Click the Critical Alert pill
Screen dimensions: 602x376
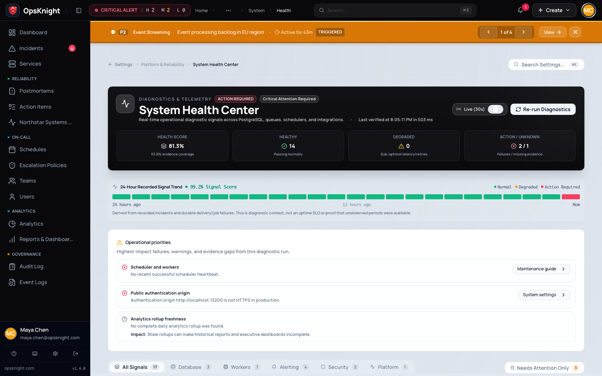coord(140,10)
